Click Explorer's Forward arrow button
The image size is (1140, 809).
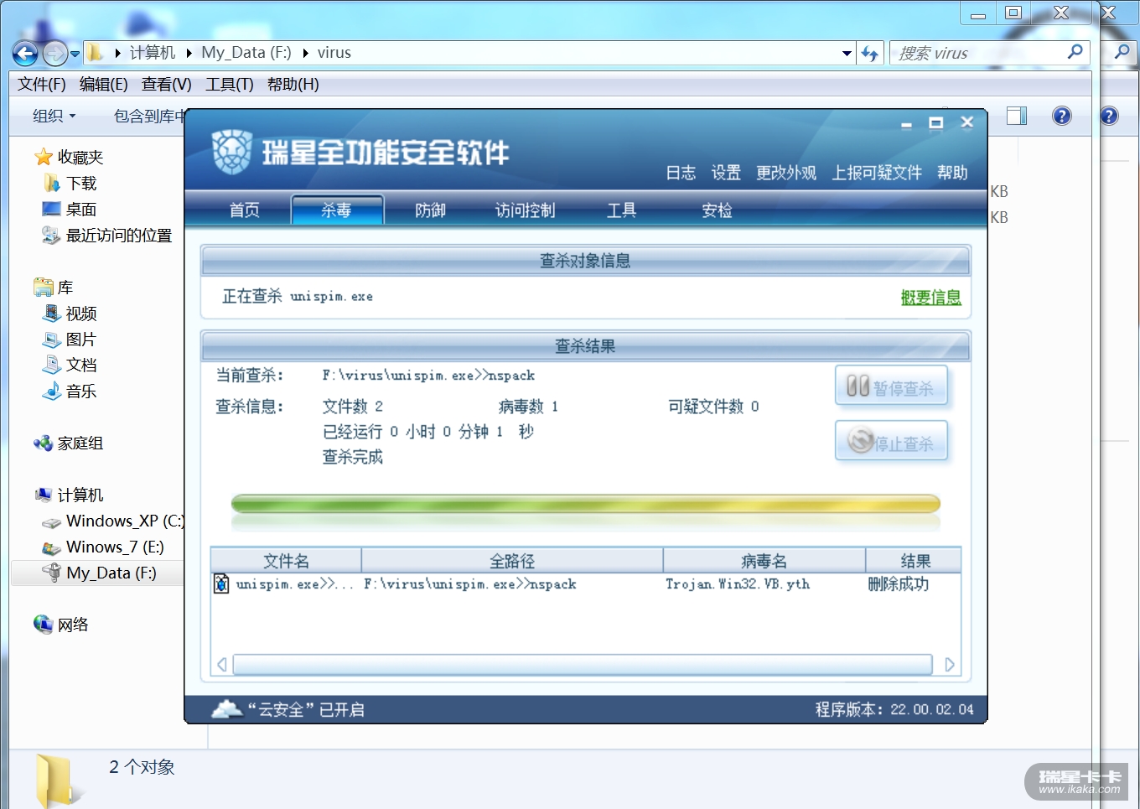54,54
